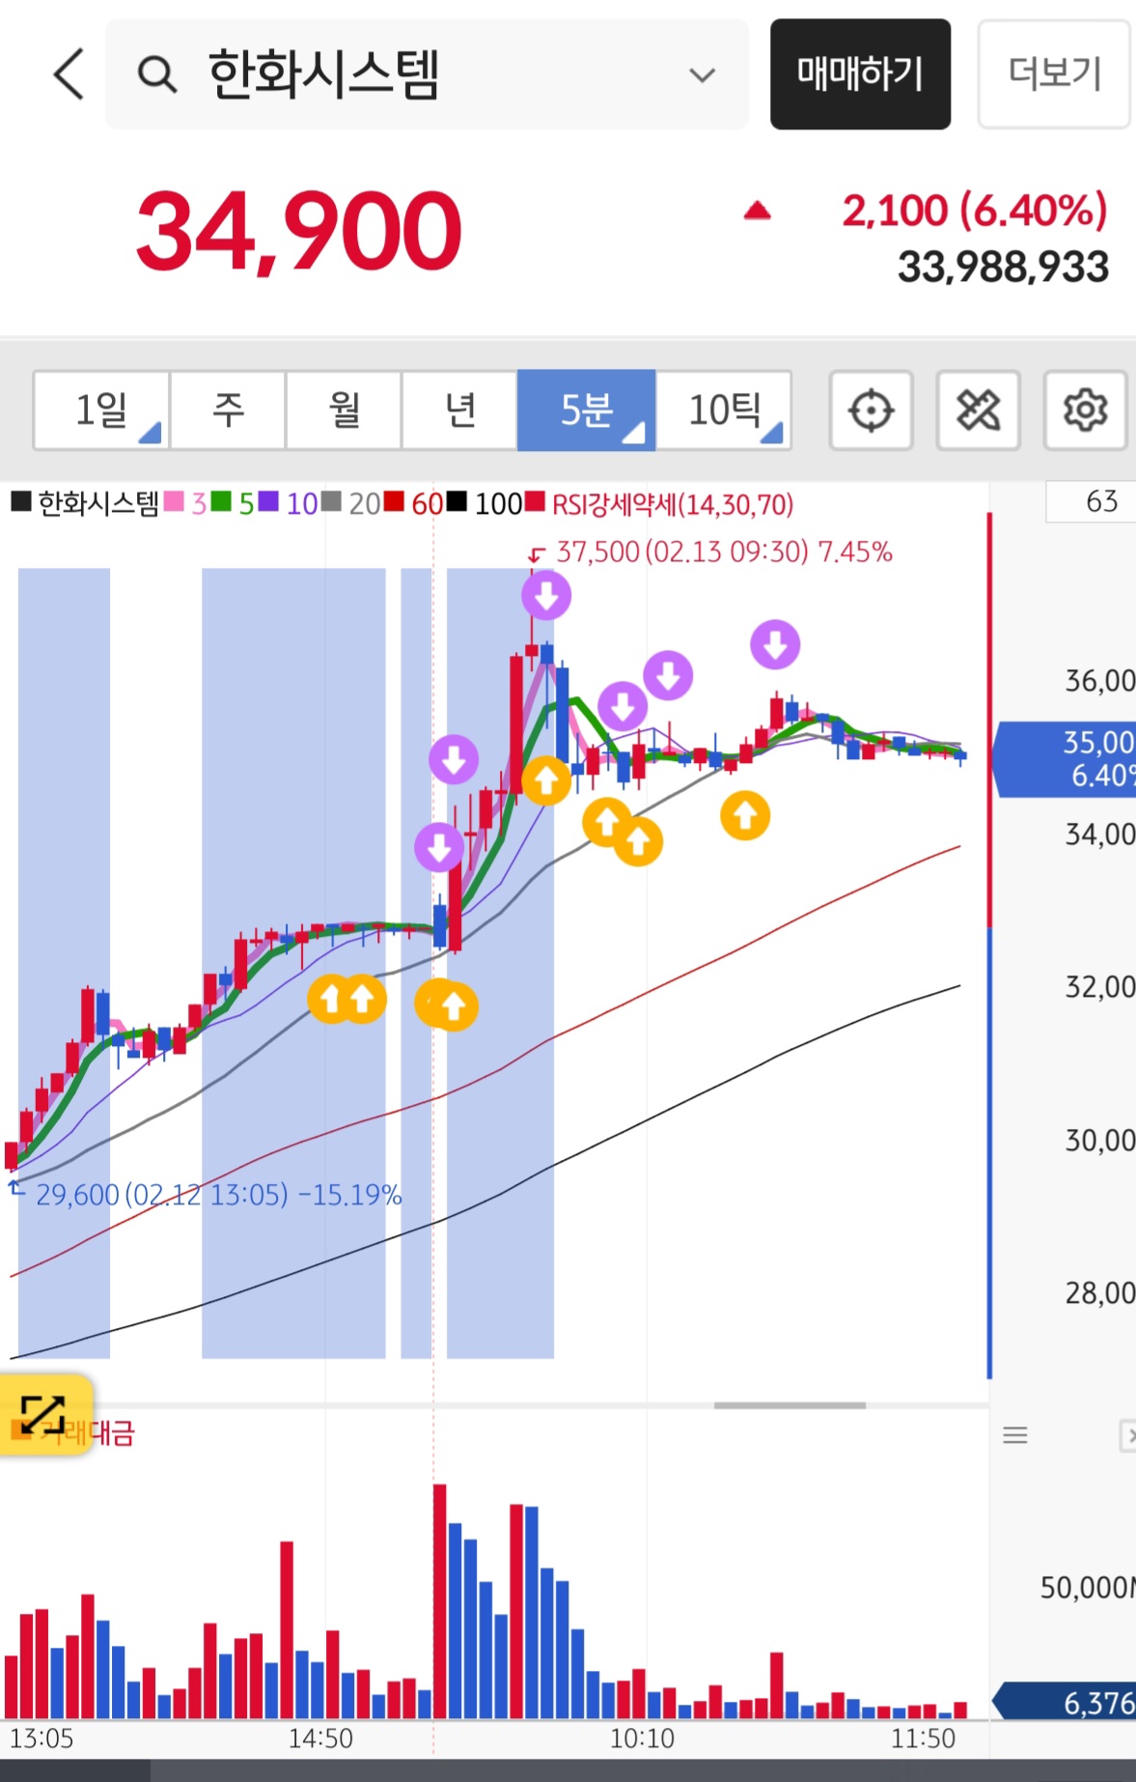Tap the 한화시스템 price series legend
This screenshot has height=1782, width=1136.
(85, 503)
